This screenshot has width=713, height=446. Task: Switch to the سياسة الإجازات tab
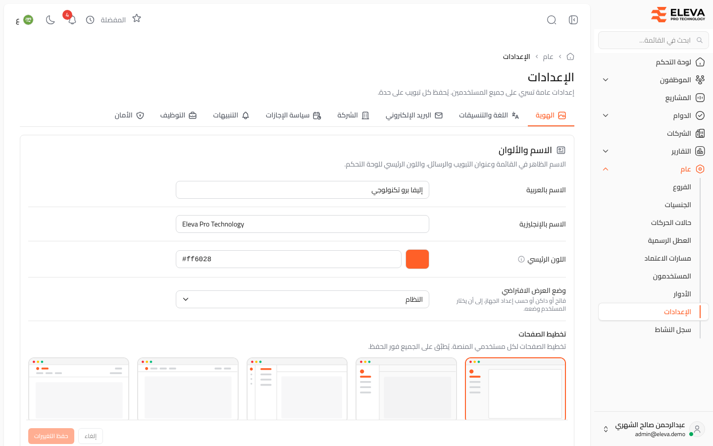[x=294, y=115]
